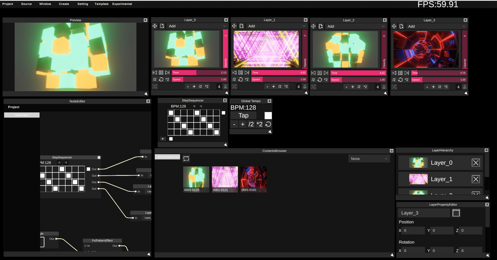This screenshot has width=497, height=260.
Task: Open the Project menu
Action: 7,4
